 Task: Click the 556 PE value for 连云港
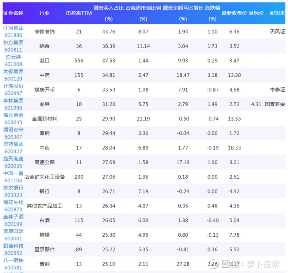point(79,61)
